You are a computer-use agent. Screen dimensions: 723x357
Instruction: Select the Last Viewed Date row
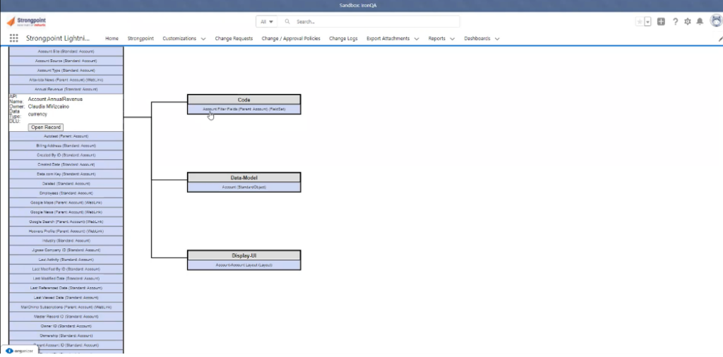66,298
